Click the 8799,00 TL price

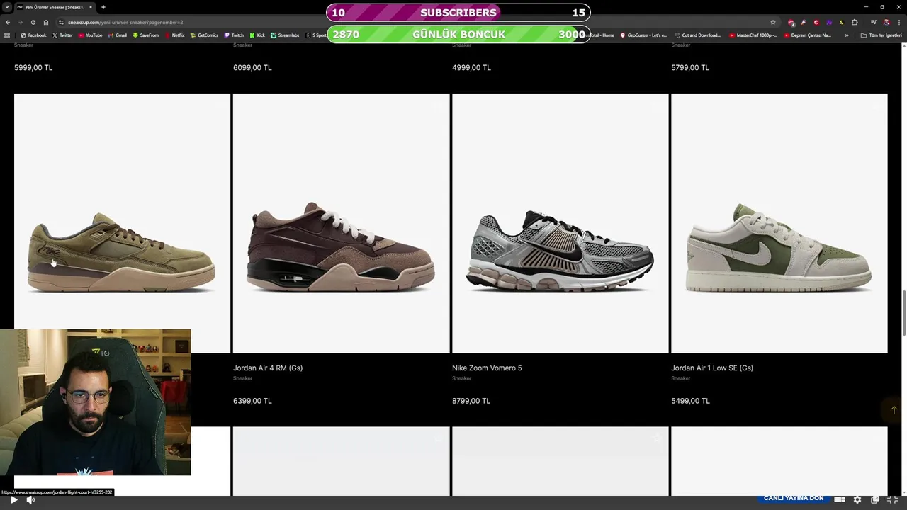click(x=471, y=401)
